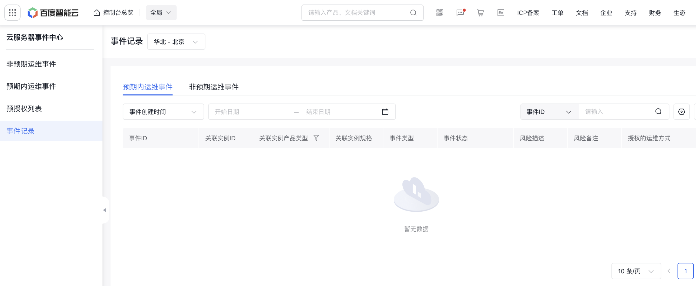Focus the product and docs keyword search field
The width and height of the screenshot is (696, 286).
point(362,13)
